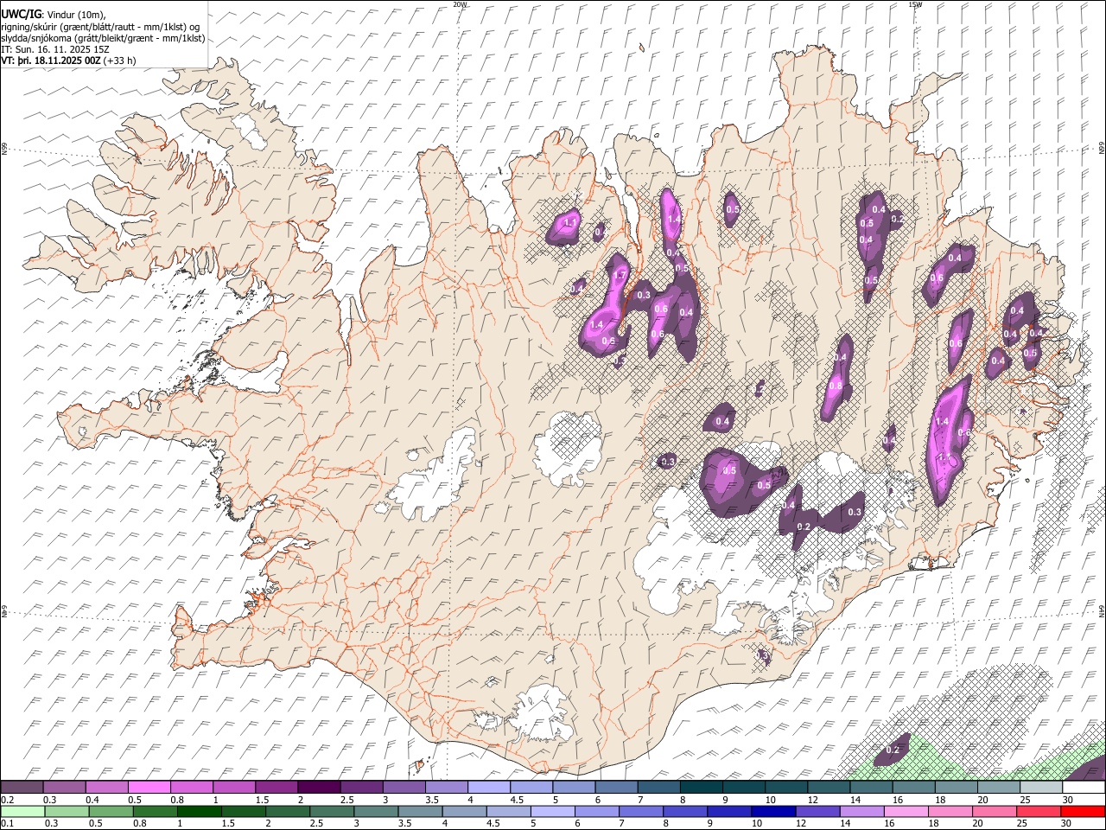Pick the dark mauve 0.2–0.3 snow legend swatch

[x=22, y=787]
